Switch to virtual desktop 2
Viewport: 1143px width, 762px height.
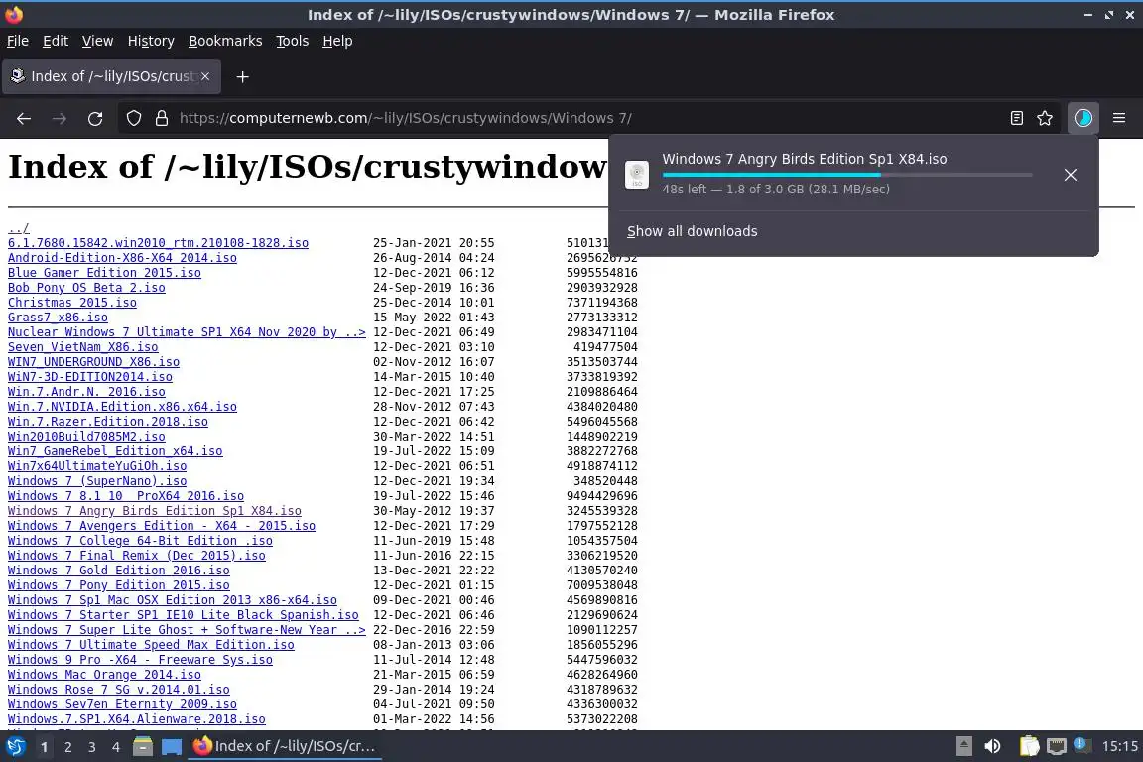(67, 747)
